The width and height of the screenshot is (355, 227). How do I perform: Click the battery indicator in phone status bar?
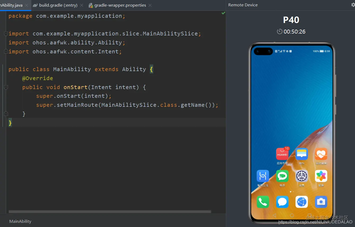322,51
